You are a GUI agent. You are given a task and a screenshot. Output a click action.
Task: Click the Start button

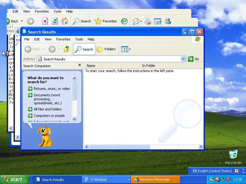click(15, 179)
